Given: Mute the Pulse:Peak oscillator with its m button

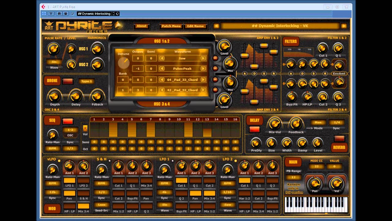Looking at the screenshot, I should tap(215, 68).
